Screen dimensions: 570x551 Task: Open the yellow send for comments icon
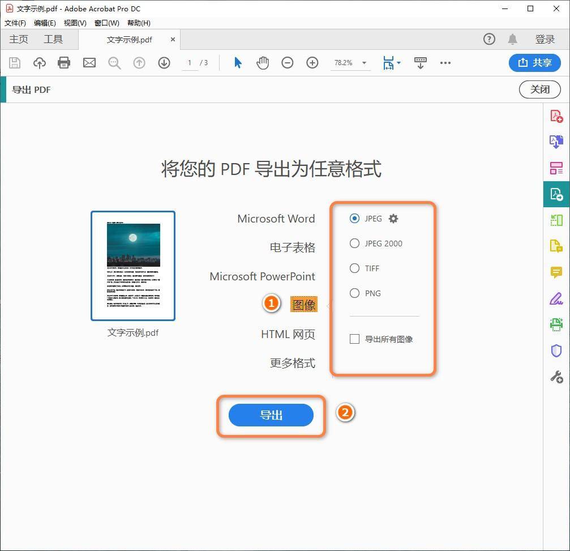coord(556,246)
